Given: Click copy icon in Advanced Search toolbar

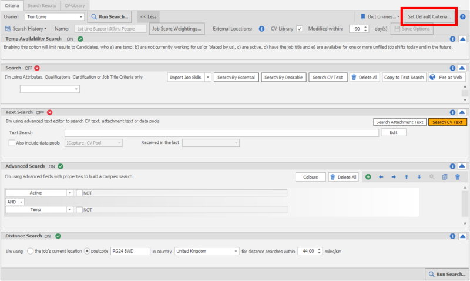Looking at the screenshot, I should 444,177.
